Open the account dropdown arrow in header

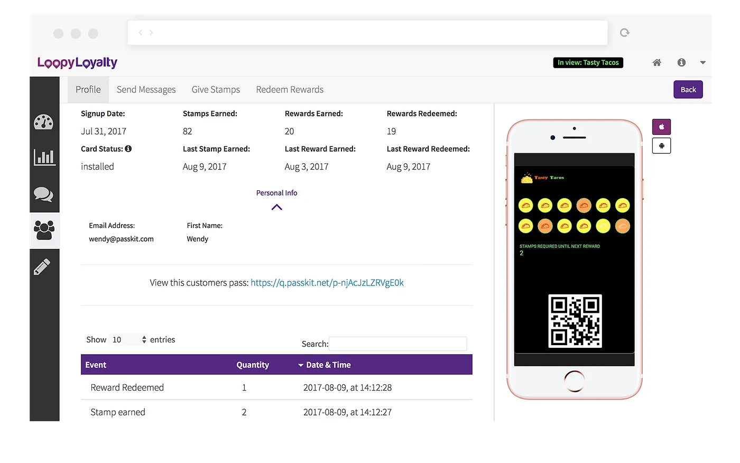(x=703, y=63)
